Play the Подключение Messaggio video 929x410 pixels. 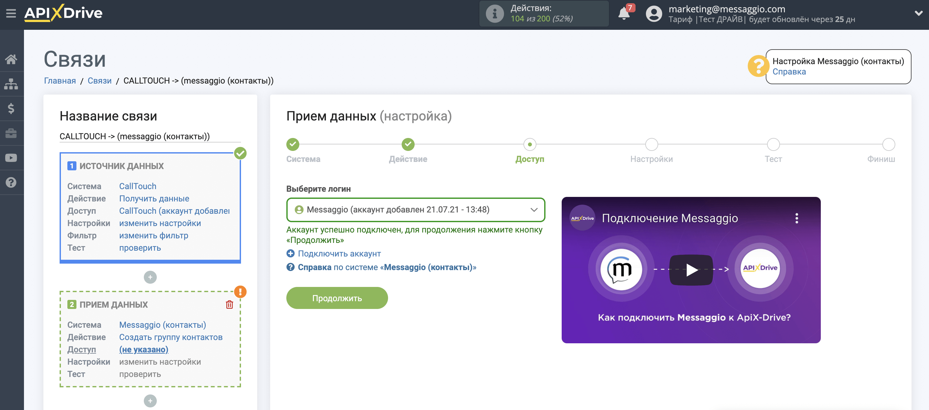tap(691, 270)
